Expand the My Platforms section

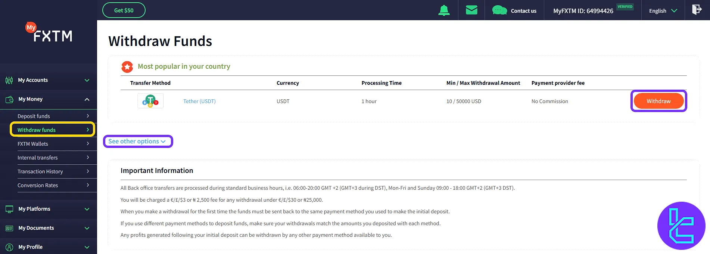pyautogui.click(x=49, y=209)
